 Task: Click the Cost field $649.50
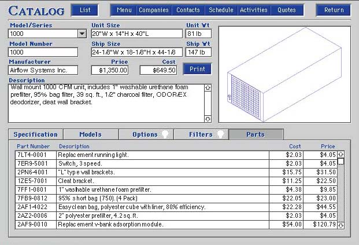click(x=158, y=70)
